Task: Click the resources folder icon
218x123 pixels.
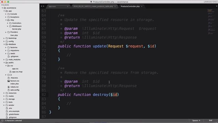Action: click(x=7, y=93)
